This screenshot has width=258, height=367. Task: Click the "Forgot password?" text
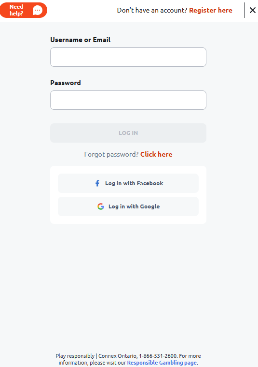[111, 154]
